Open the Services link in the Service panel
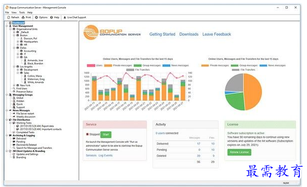The image size is (307, 187). (x=91, y=155)
